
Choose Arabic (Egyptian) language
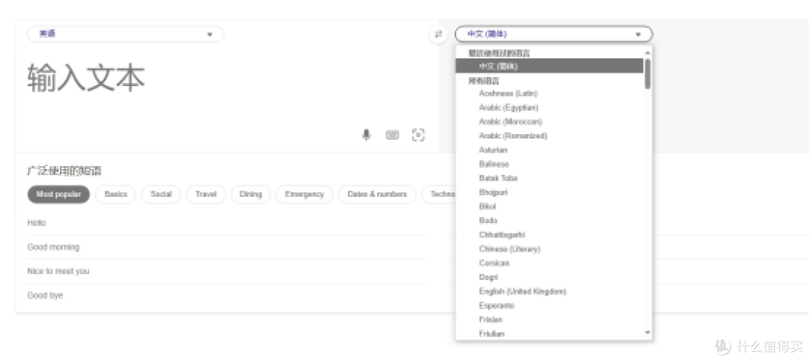pyautogui.click(x=508, y=108)
